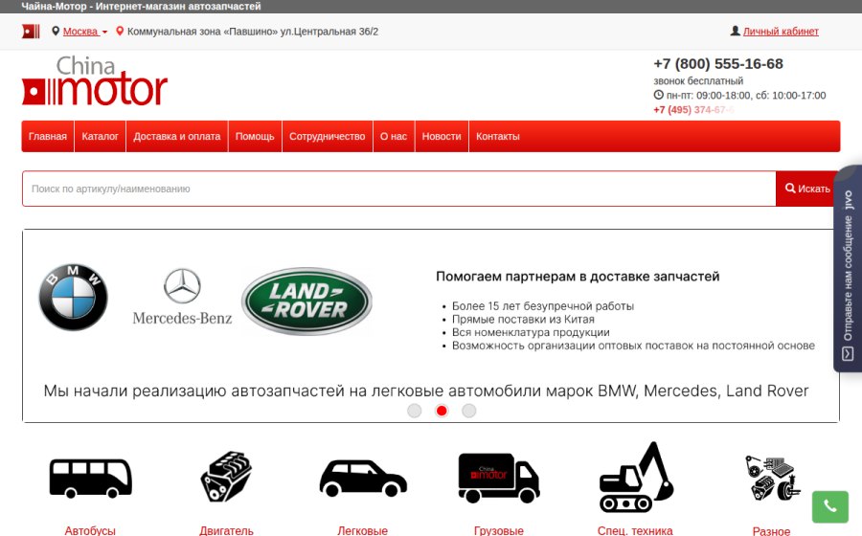Open the Личный кабинет link
Image resolution: width=862 pixels, height=536 pixels.
pos(781,32)
